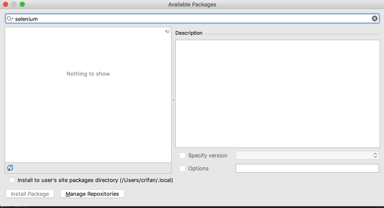Click inside the Description text area
Image resolution: width=384 pixels, height=208 pixels.
click(x=278, y=94)
